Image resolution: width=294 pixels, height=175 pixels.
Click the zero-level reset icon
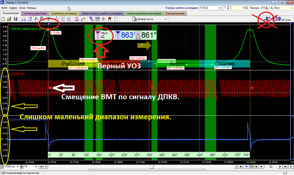click(x=83, y=19)
